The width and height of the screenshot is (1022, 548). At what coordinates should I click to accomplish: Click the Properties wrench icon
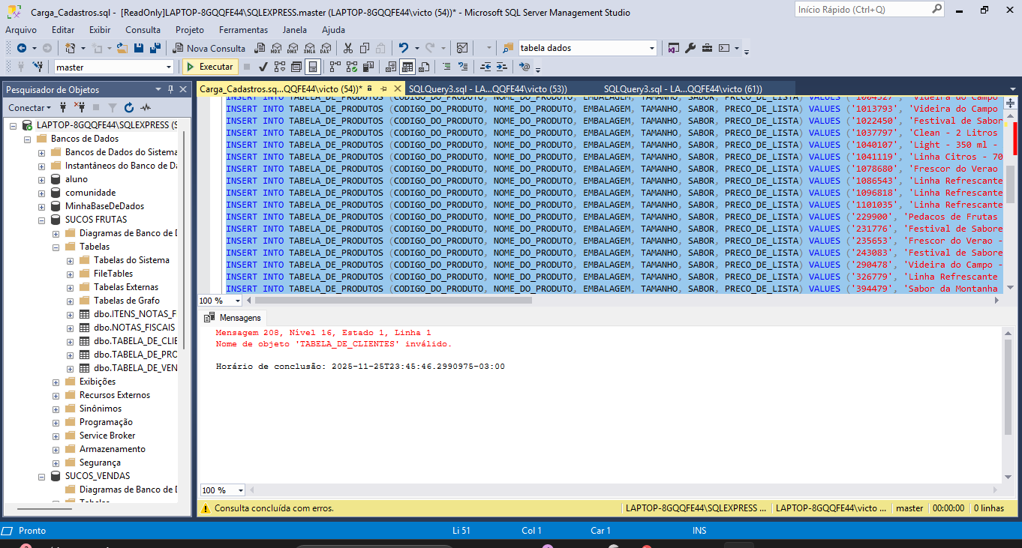click(690, 48)
